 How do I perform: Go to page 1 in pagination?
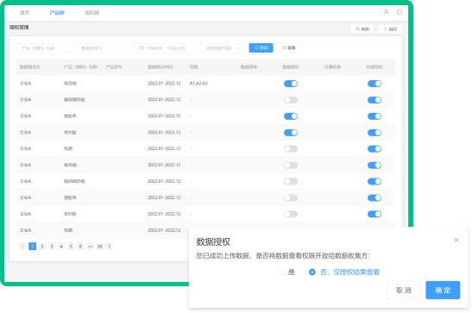pyautogui.click(x=32, y=247)
